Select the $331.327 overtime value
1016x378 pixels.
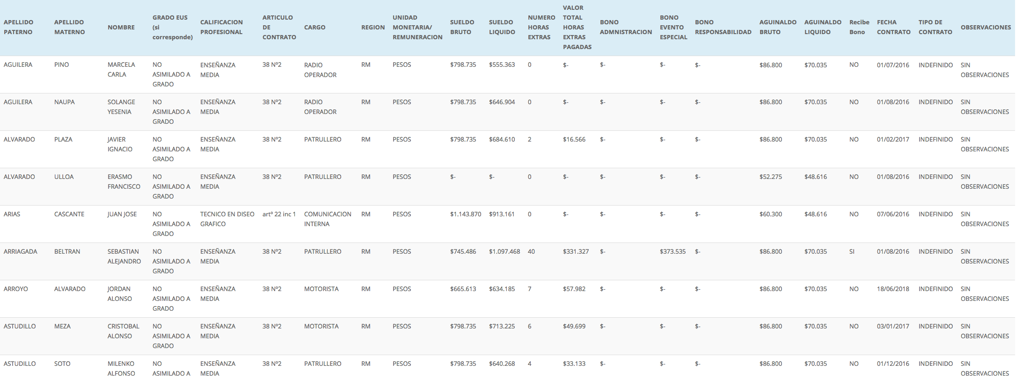(x=576, y=251)
